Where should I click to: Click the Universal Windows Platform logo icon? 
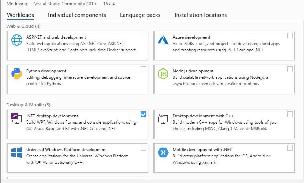(x=17, y=152)
